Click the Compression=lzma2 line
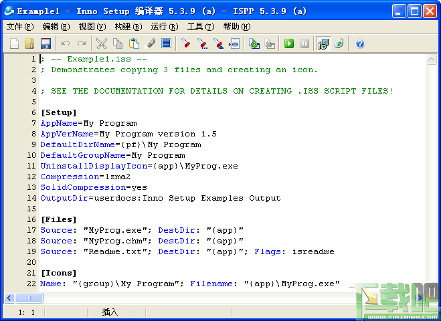This screenshot has width=441, height=321. click(x=85, y=177)
